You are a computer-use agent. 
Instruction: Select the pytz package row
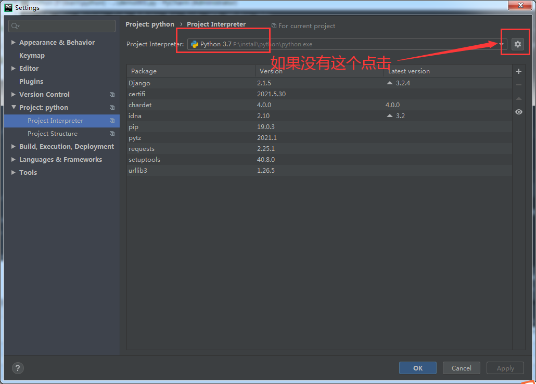pyautogui.click(x=320, y=138)
